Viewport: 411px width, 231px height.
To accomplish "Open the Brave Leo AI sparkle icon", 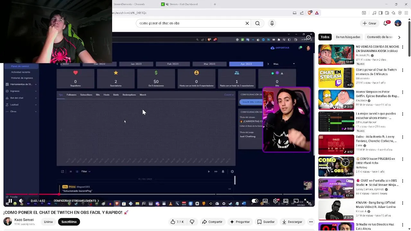I will [x=393, y=13].
